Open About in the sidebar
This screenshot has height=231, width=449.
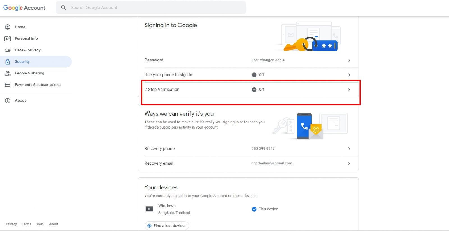[36, 100]
